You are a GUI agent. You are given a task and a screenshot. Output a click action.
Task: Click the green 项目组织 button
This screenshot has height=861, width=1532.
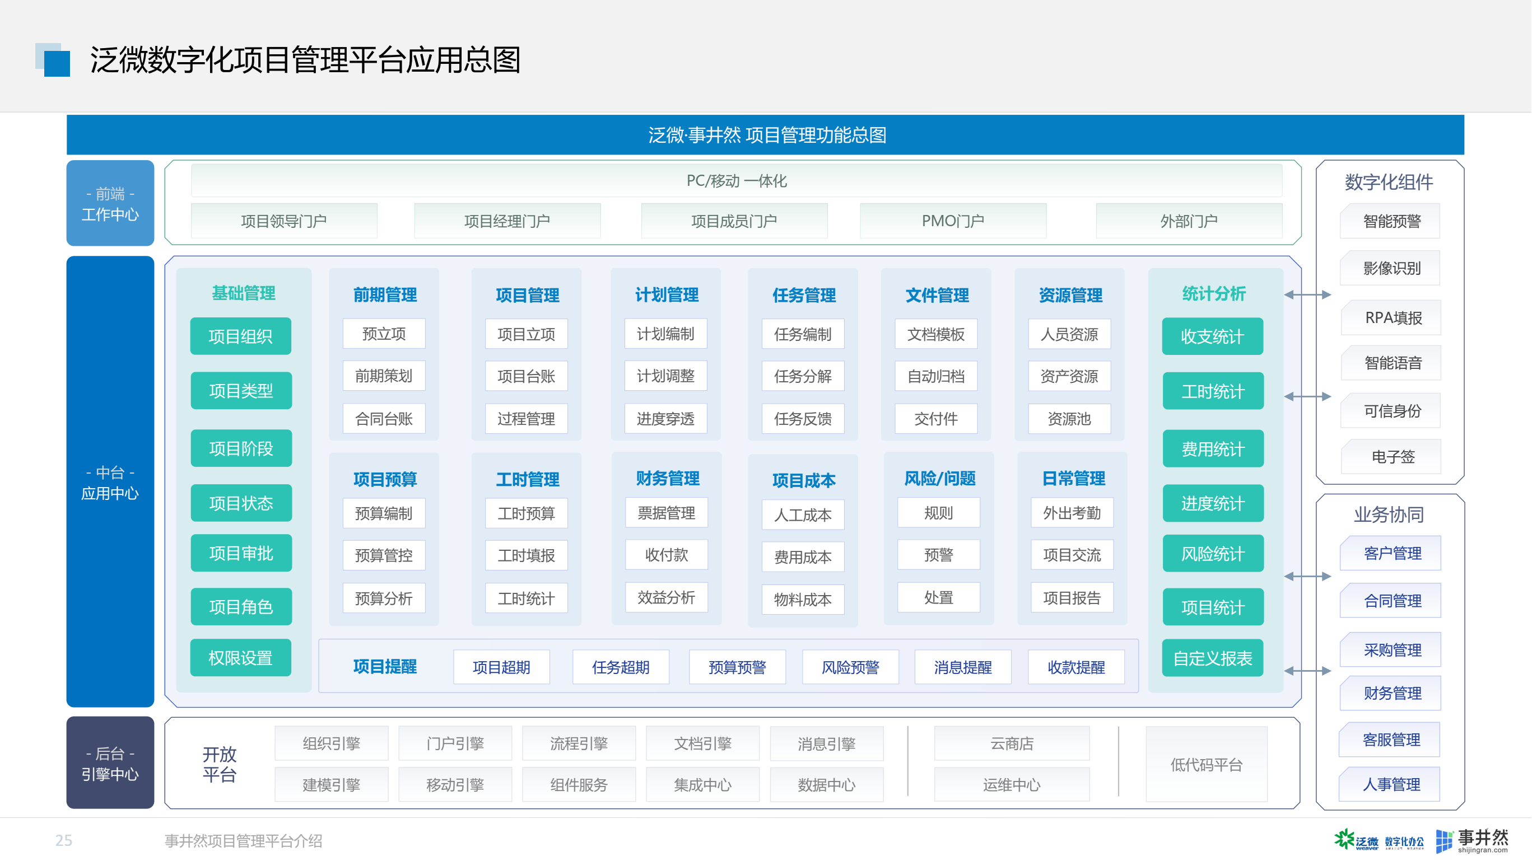click(x=241, y=336)
